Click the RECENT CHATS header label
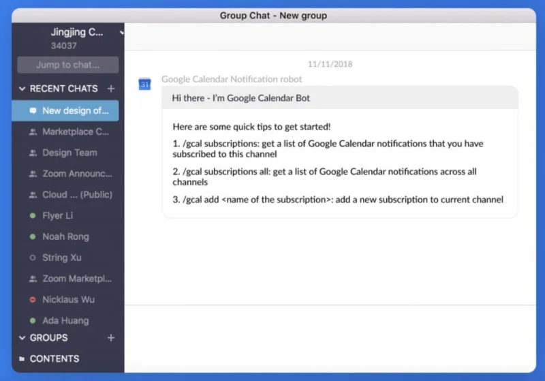The image size is (545, 381). pos(63,89)
